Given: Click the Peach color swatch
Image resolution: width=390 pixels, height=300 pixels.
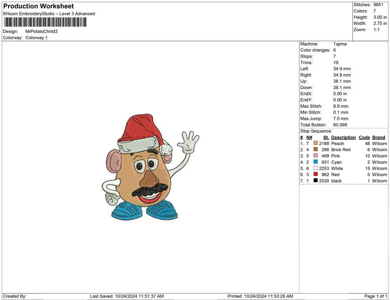Looking at the screenshot, I should click(316, 144).
